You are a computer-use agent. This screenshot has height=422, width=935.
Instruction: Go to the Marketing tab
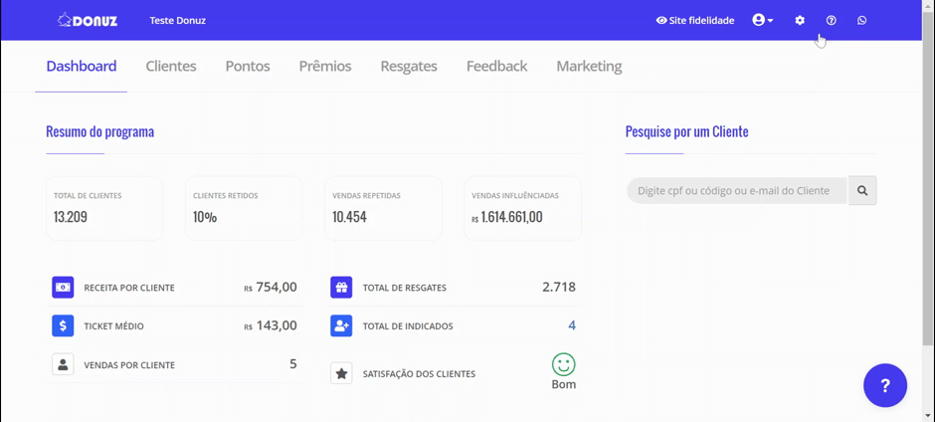[589, 66]
